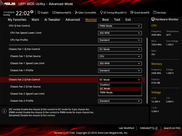Select Chassis Fan 1 Q-Fan Control label
Viewport: 182px width, 136px height.
pos(24,49)
